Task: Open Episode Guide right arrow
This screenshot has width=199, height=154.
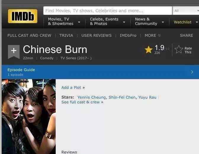Action: 192,72
